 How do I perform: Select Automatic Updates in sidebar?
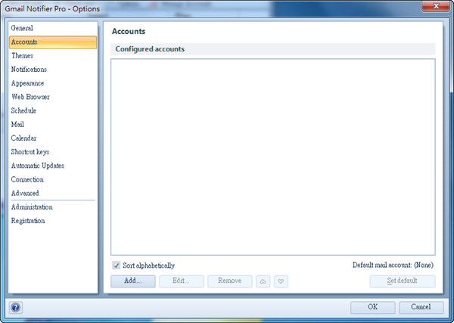pos(53,166)
